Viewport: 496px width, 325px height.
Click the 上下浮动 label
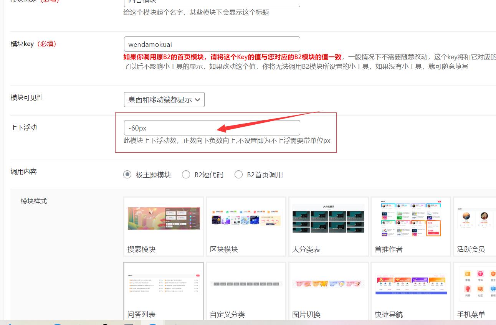pos(23,127)
